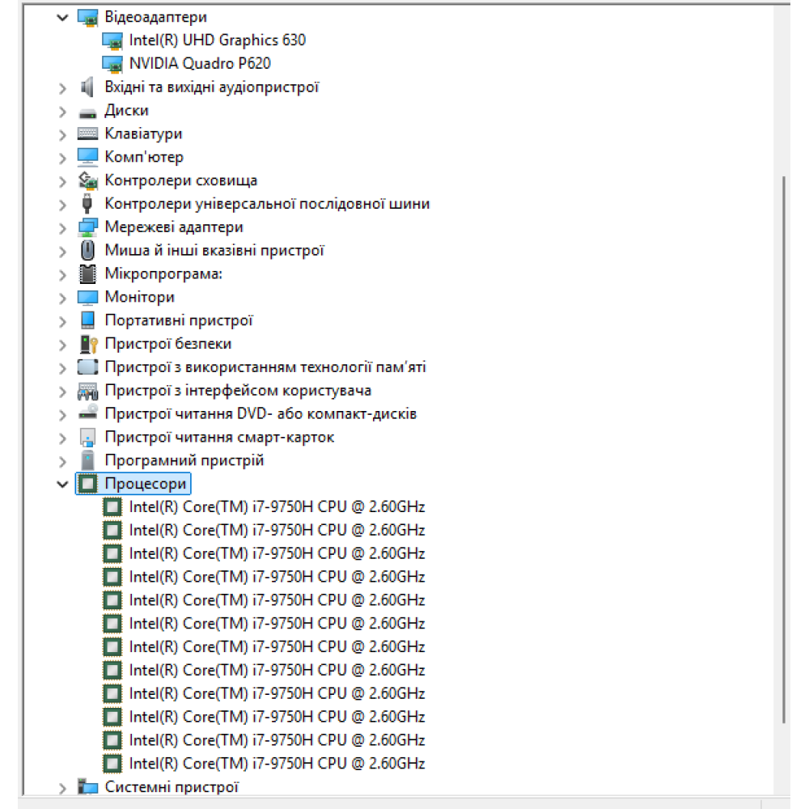Click the DVD drive icon

[87, 414]
